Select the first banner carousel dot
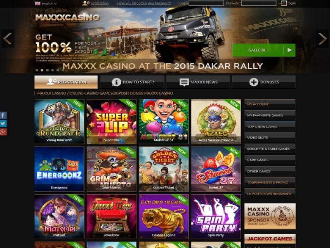Screen dimensions: 330x248 pyautogui.click(x=37, y=70)
